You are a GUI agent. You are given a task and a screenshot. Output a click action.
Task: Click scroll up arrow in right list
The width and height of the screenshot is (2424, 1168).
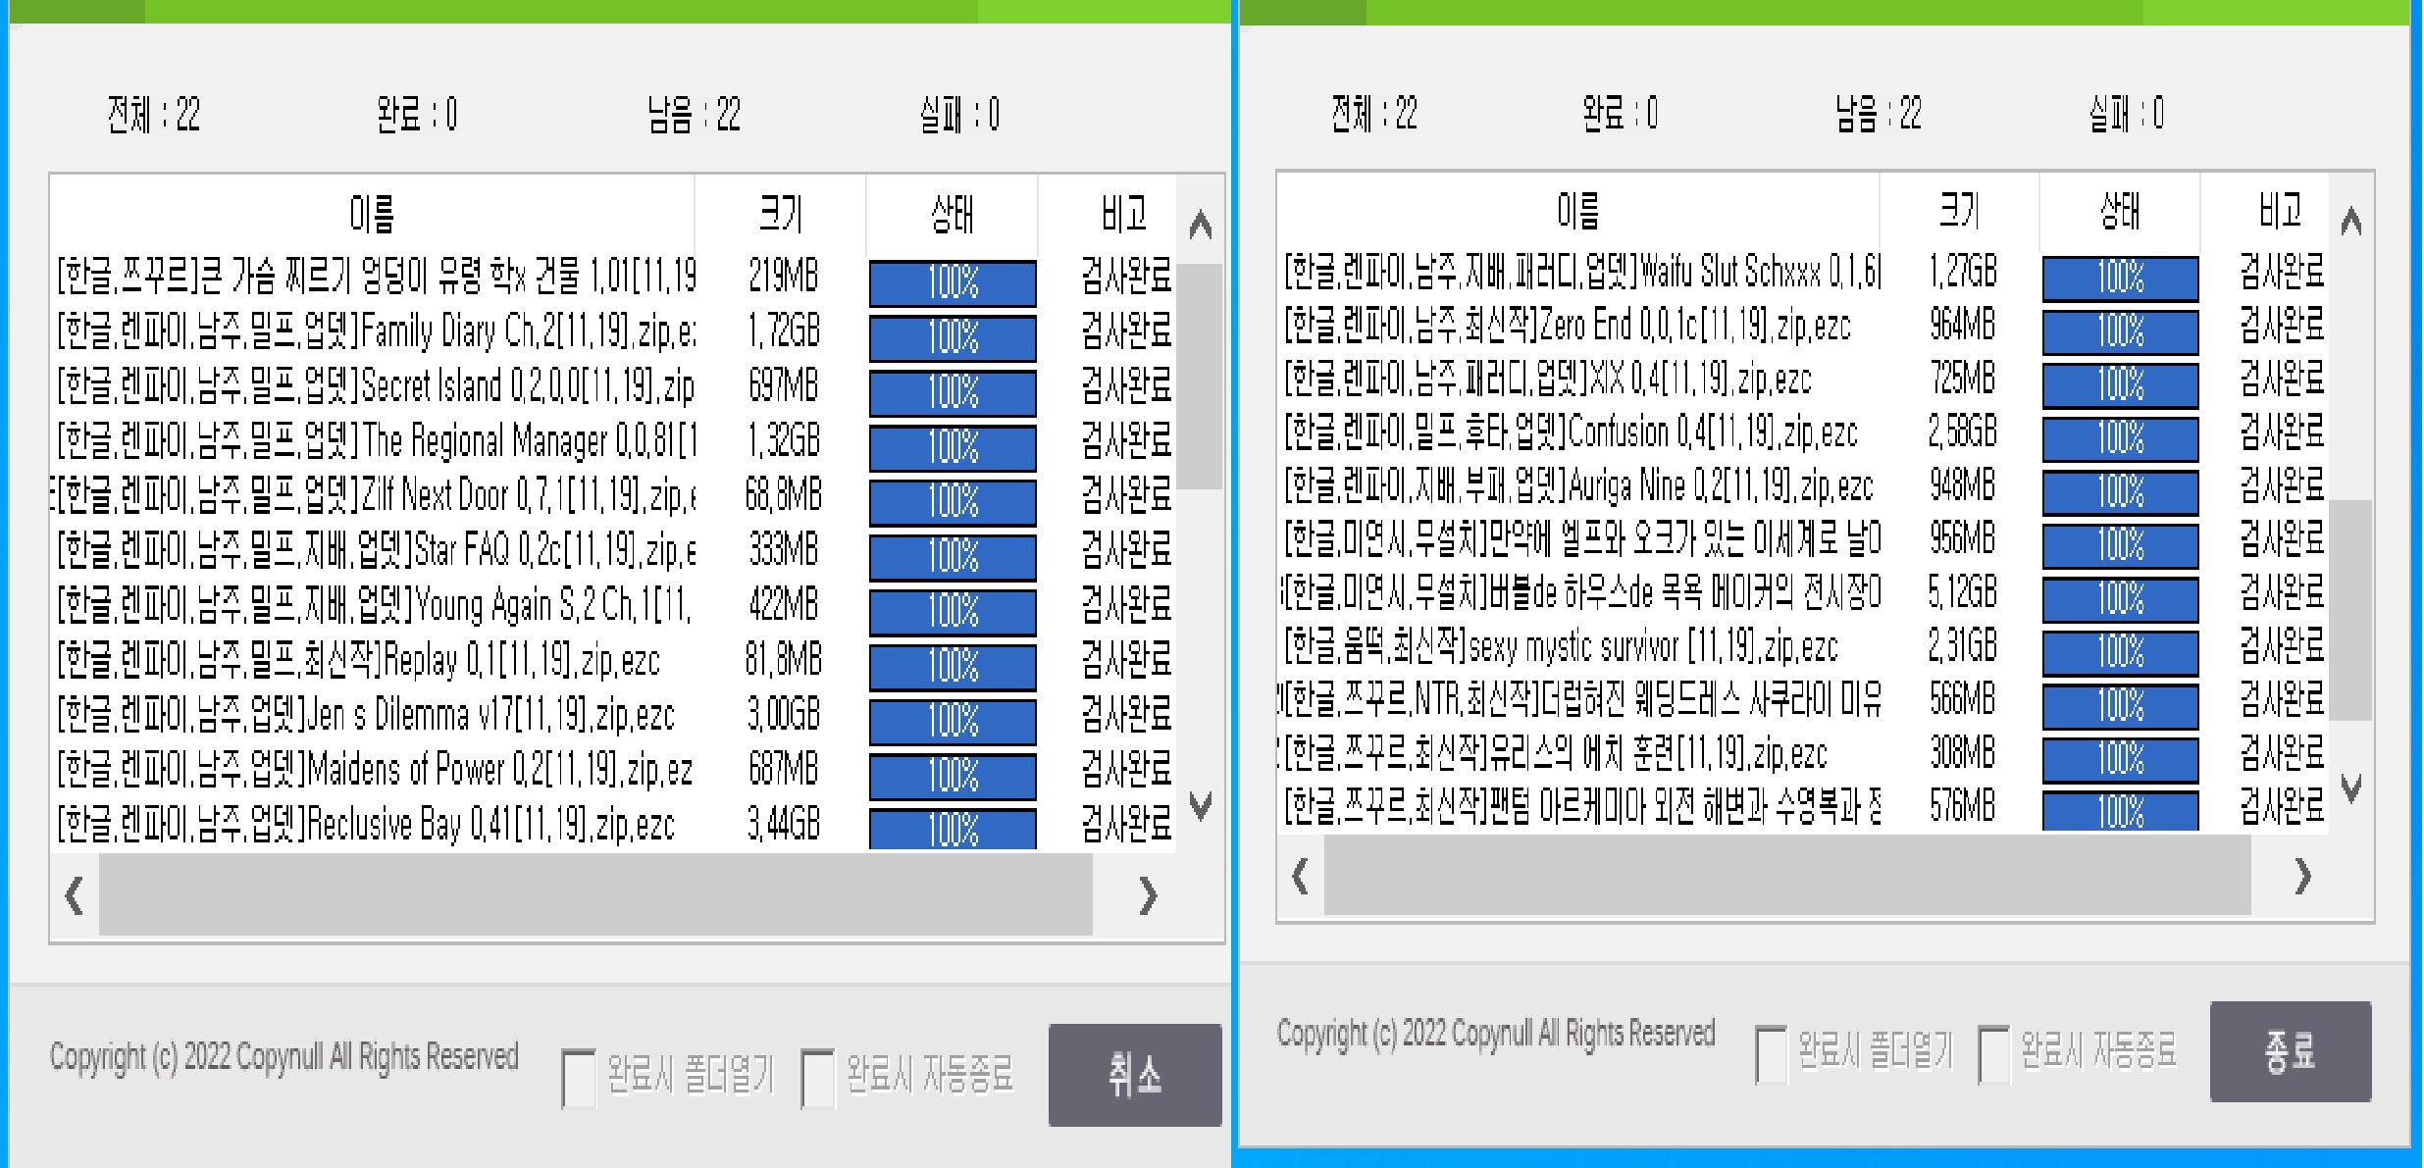coord(2350,223)
